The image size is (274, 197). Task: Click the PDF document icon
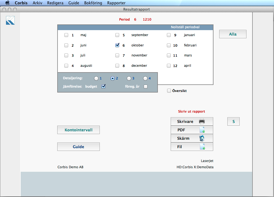[202, 130]
